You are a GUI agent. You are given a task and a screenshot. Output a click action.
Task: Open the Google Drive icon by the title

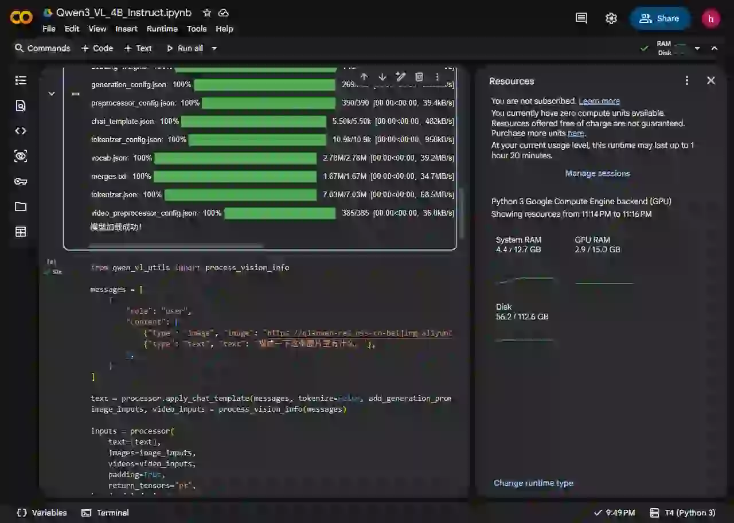tap(48, 13)
